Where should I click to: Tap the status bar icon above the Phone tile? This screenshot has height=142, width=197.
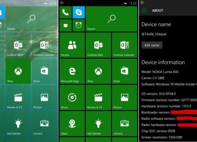click(x=62, y=3)
